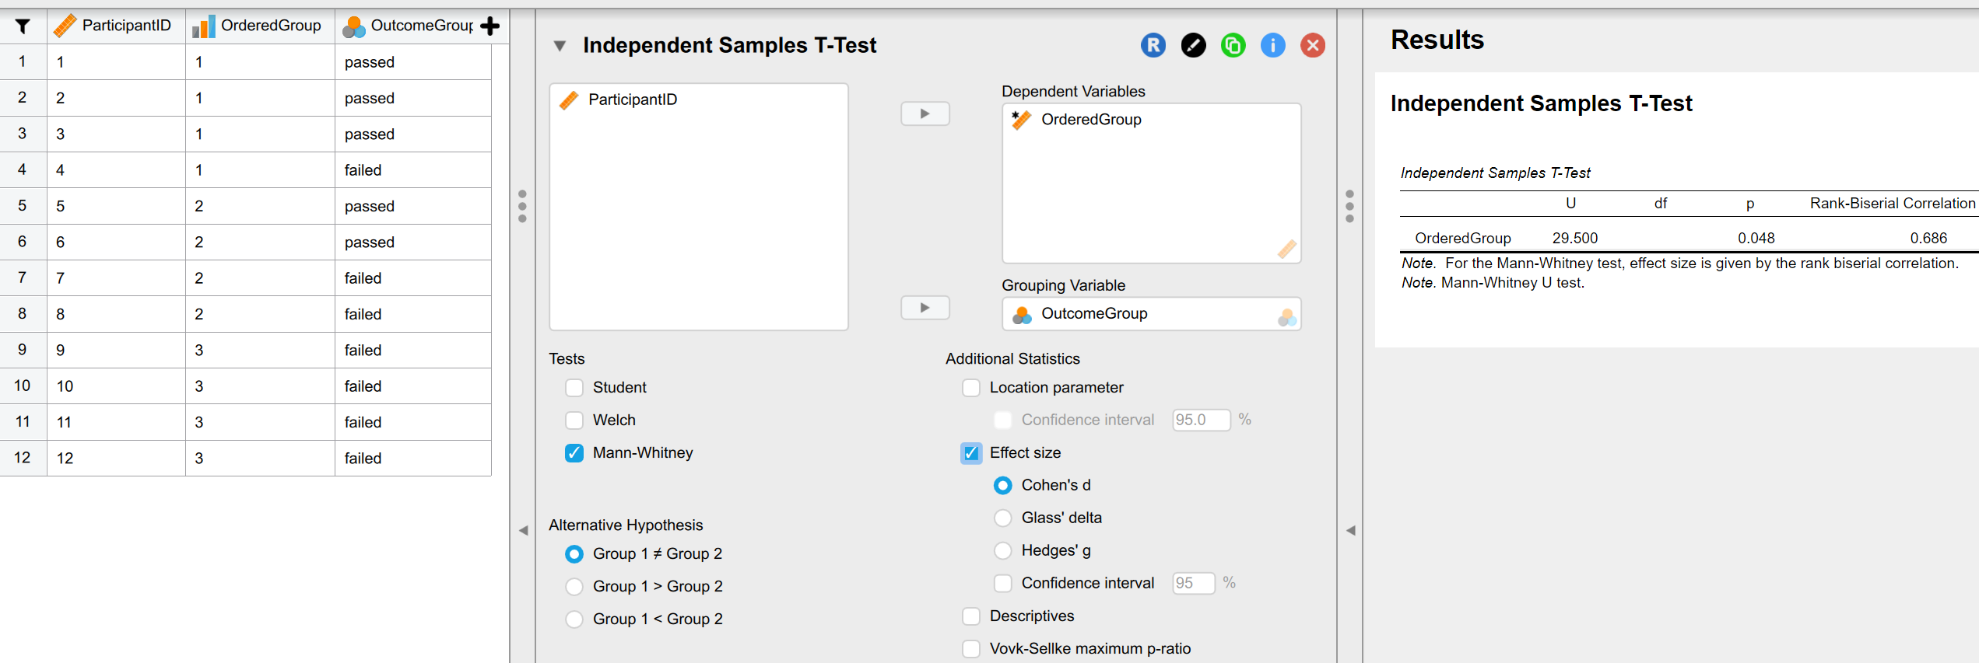Image resolution: width=1979 pixels, height=663 pixels.
Task: Click the black pencil edit title icon
Action: [1193, 46]
